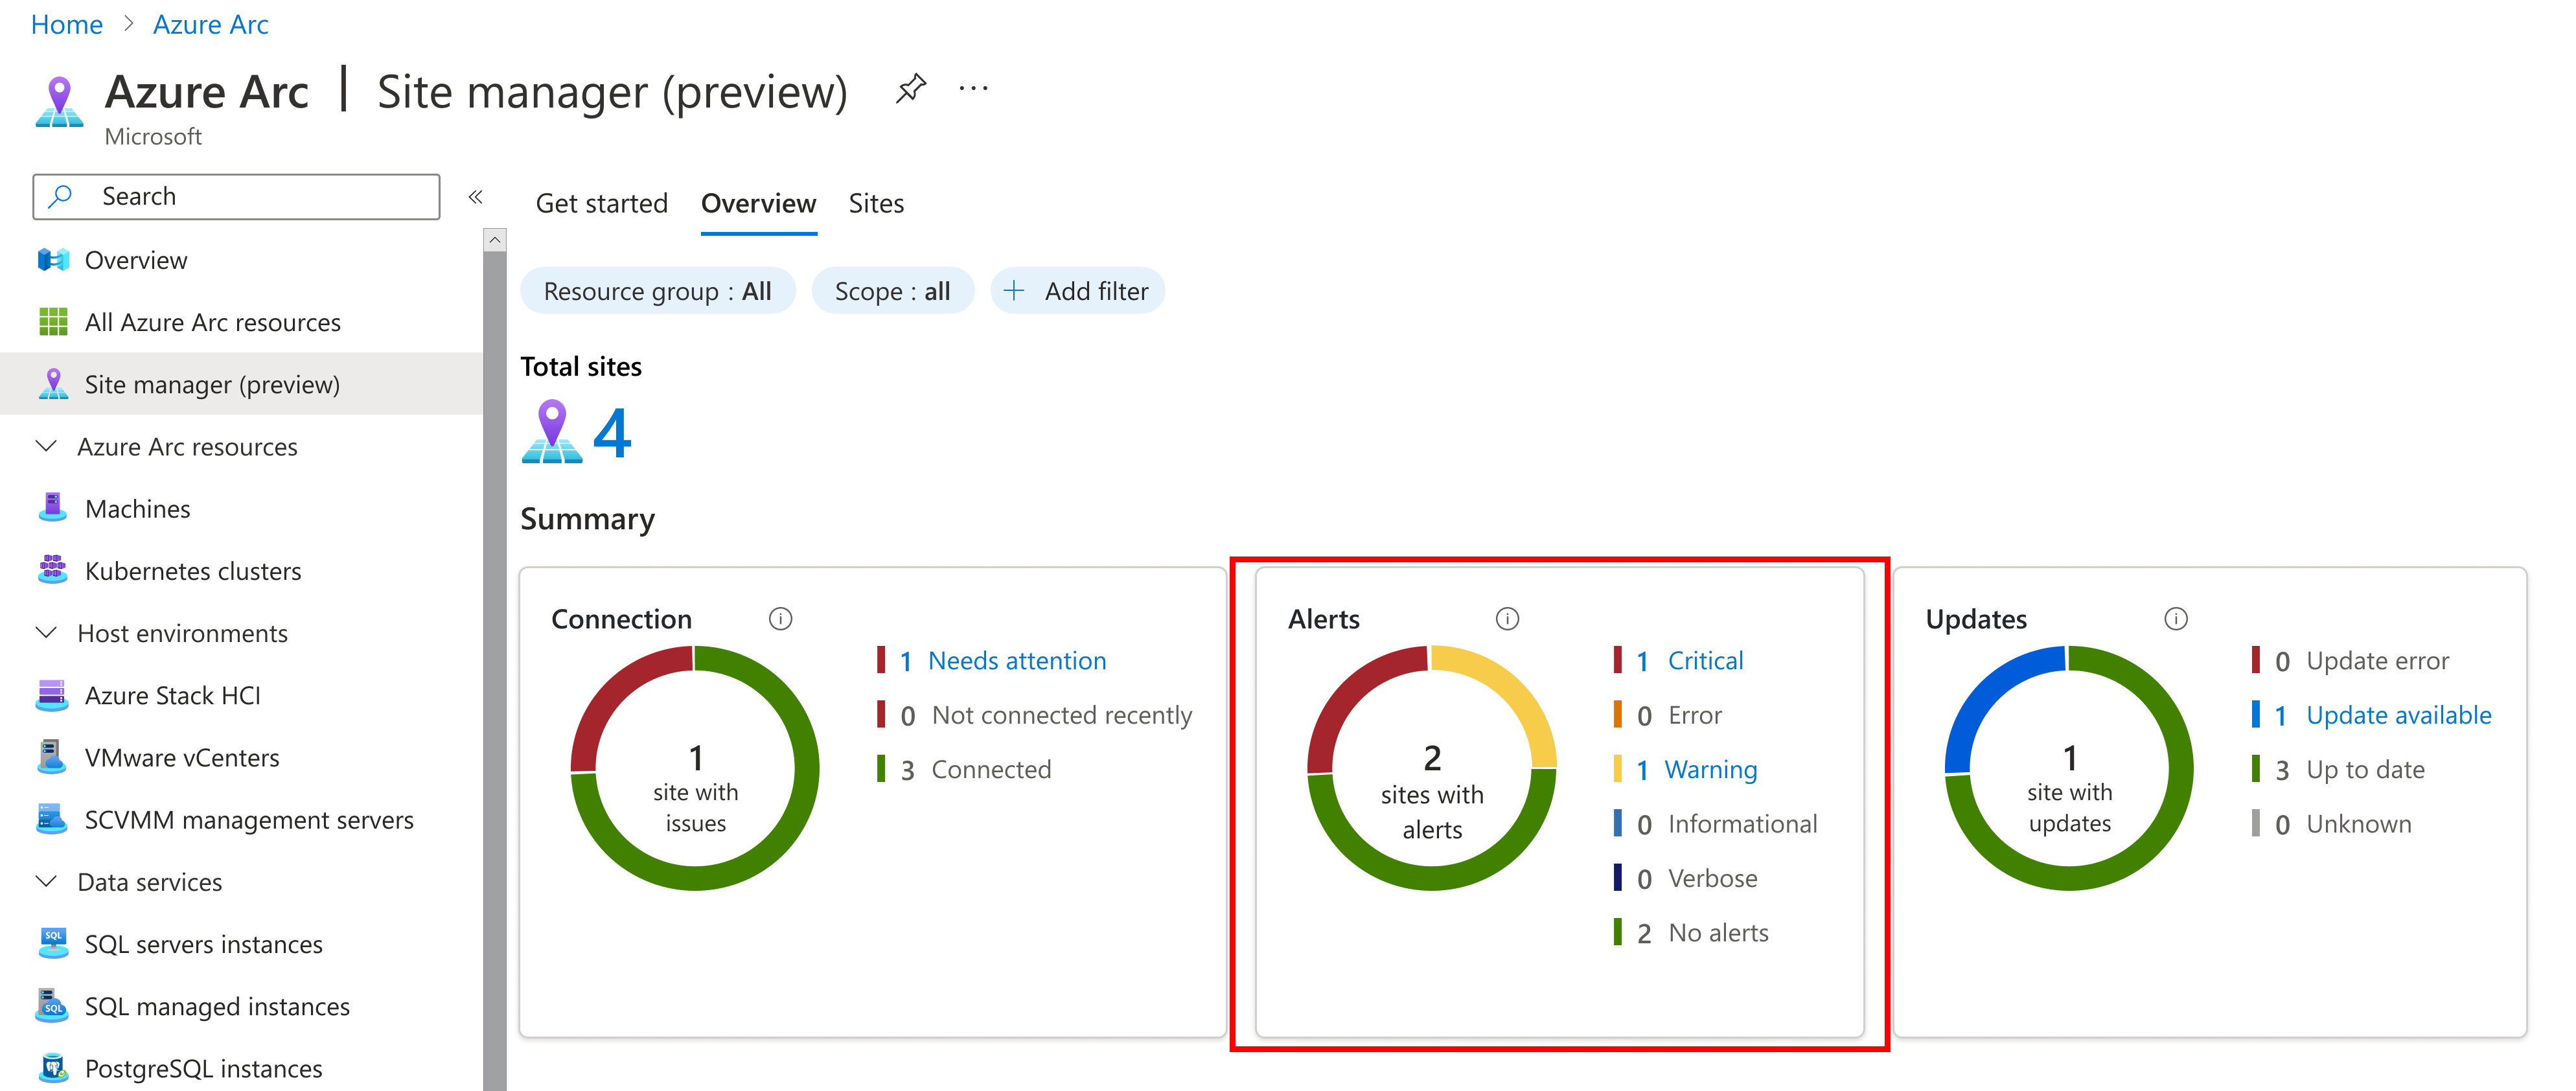Pin the Site manager page
Image resolution: width=2576 pixels, height=1091 pixels.
(x=910, y=89)
